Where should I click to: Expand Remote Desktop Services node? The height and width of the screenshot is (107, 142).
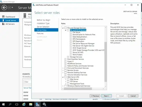[x=63, y=73]
